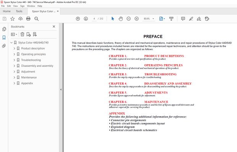Switch to the Tools tab
The height and width of the screenshot is (152, 237).
point(19,11)
